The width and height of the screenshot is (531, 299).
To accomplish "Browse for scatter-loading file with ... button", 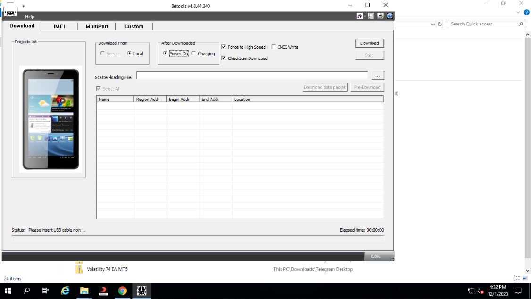I will [x=377, y=76].
